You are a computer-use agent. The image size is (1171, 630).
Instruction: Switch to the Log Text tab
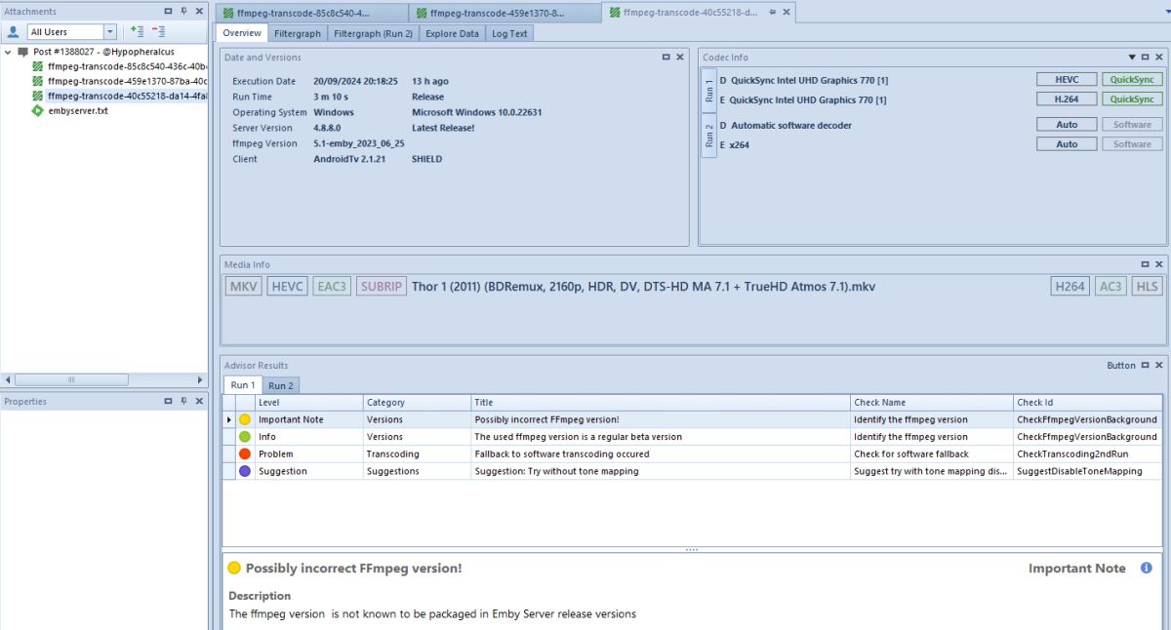tap(508, 33)
